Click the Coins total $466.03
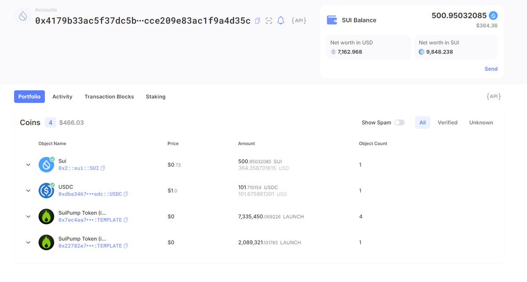 (x=72, y=122)
